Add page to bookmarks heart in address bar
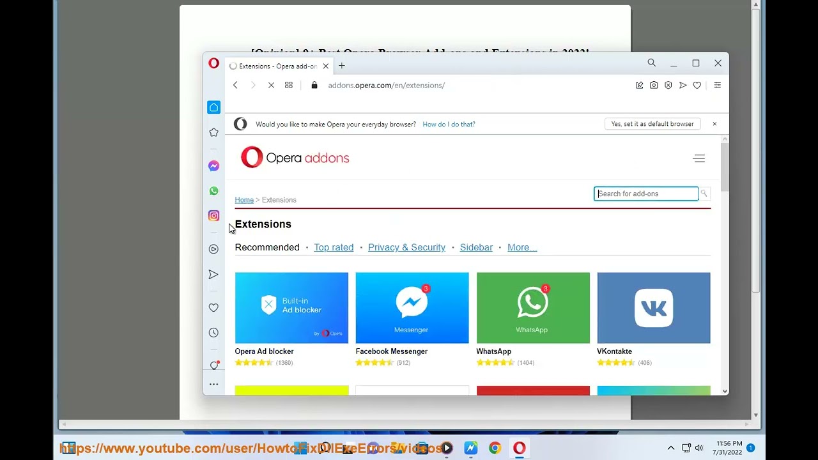 pyautogui.click(x=697, y=85)
